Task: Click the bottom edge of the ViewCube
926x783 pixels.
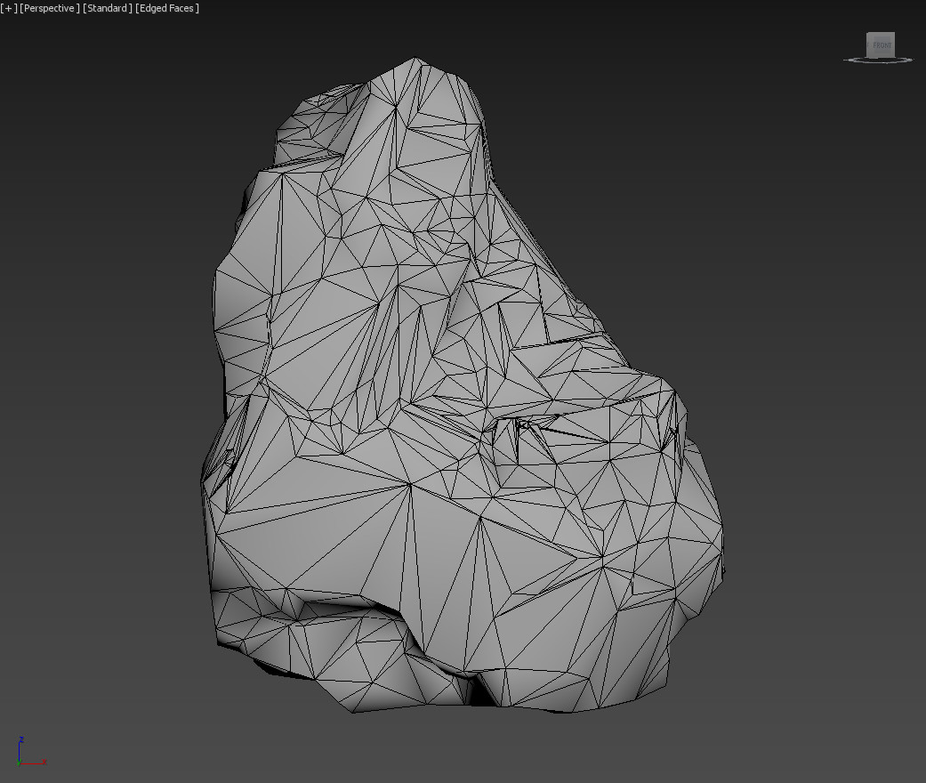Action: [881, 56]
